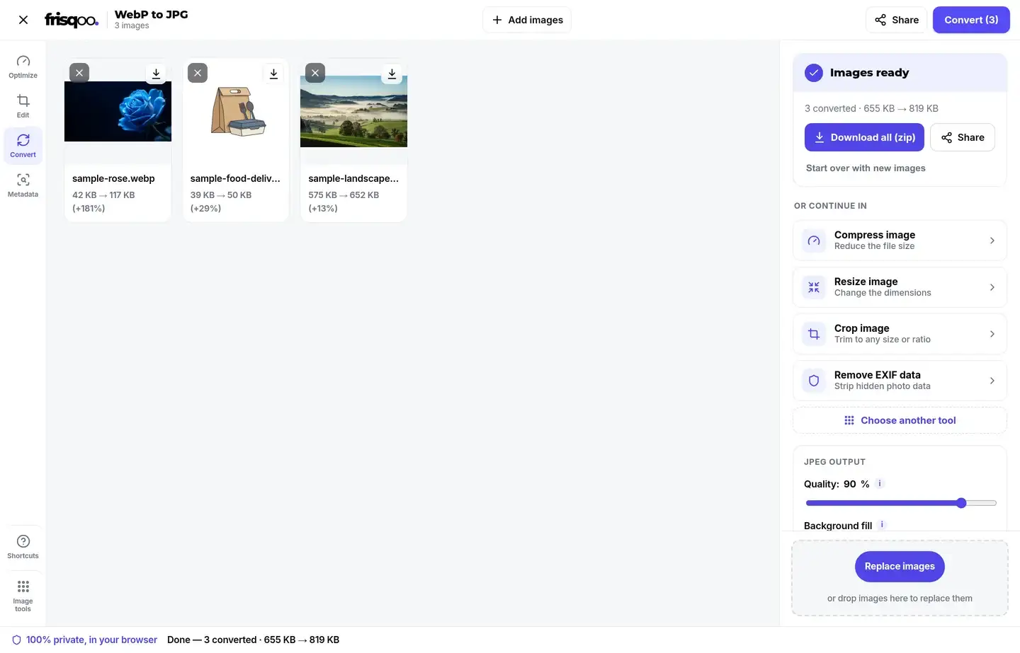Click the 'WebP to JPG' title
The height and width of the screenshot is (653, 1020).
point(152,14)
